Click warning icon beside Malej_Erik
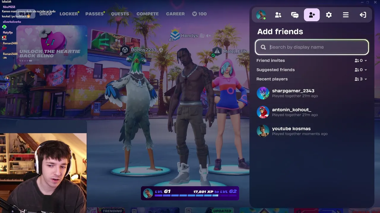The width and height of the screenshot is (380, 213). (217, 51)
